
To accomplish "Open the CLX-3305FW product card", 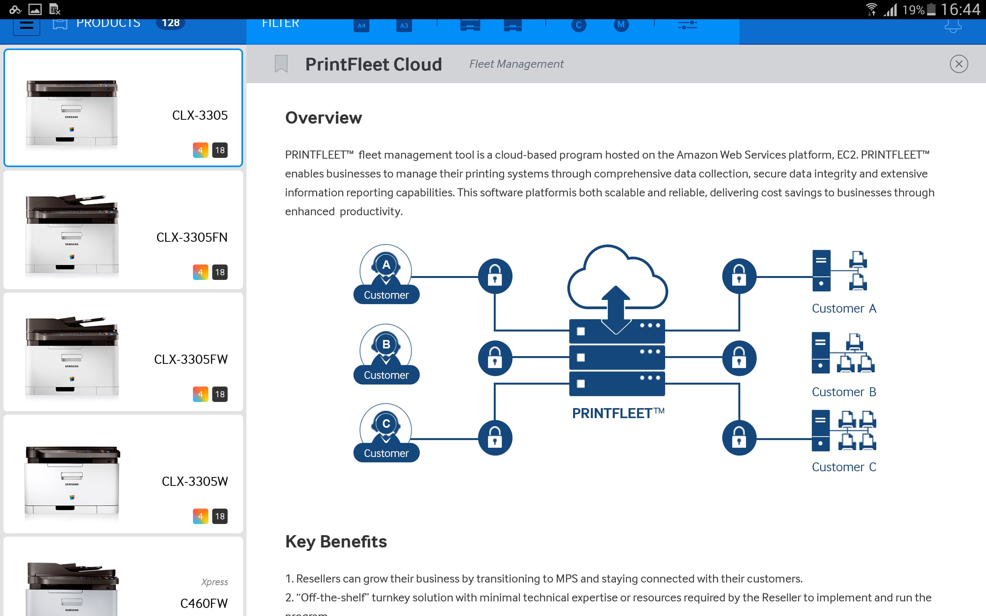I will (x=123, y=352).
